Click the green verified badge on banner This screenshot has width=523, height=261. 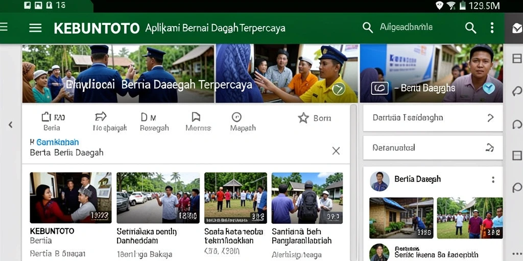click(x=338, y=89)
